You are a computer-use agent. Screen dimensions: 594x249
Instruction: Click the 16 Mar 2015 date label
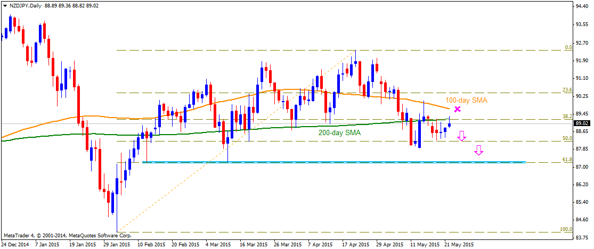click(253, 245)
